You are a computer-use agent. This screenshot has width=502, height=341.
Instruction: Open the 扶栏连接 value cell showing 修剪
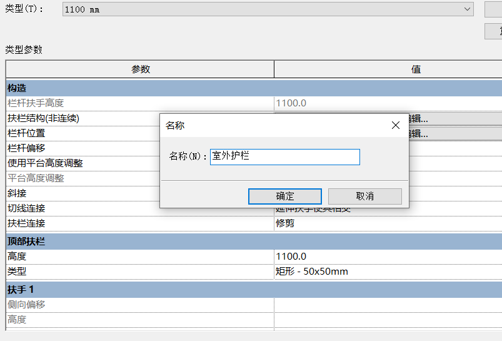tap(388, 223)
